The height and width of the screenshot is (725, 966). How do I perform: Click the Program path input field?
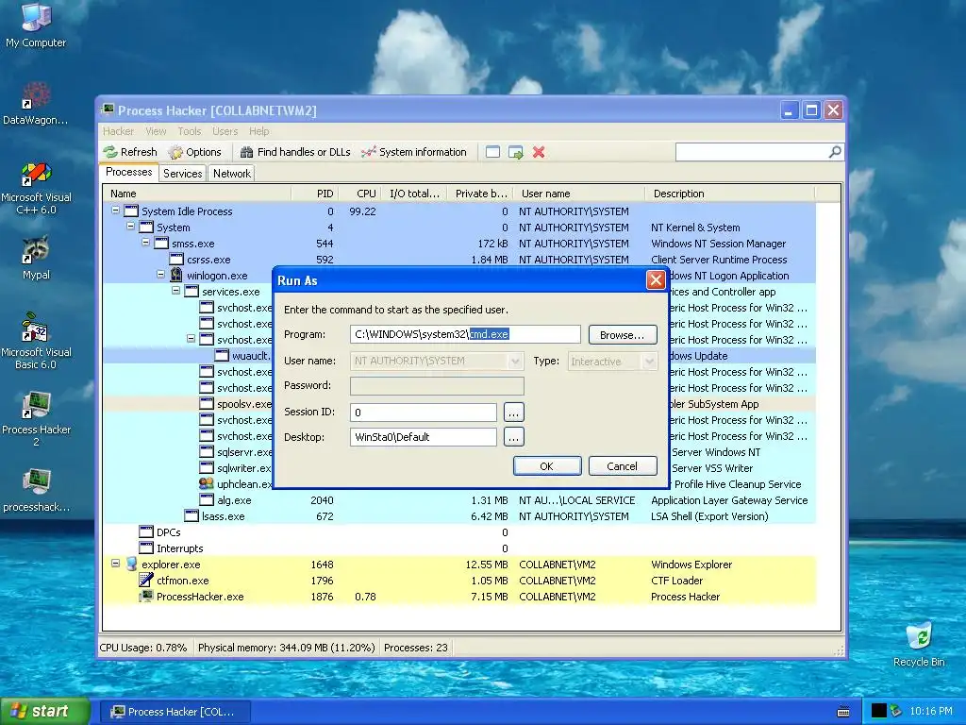(465, 334)
